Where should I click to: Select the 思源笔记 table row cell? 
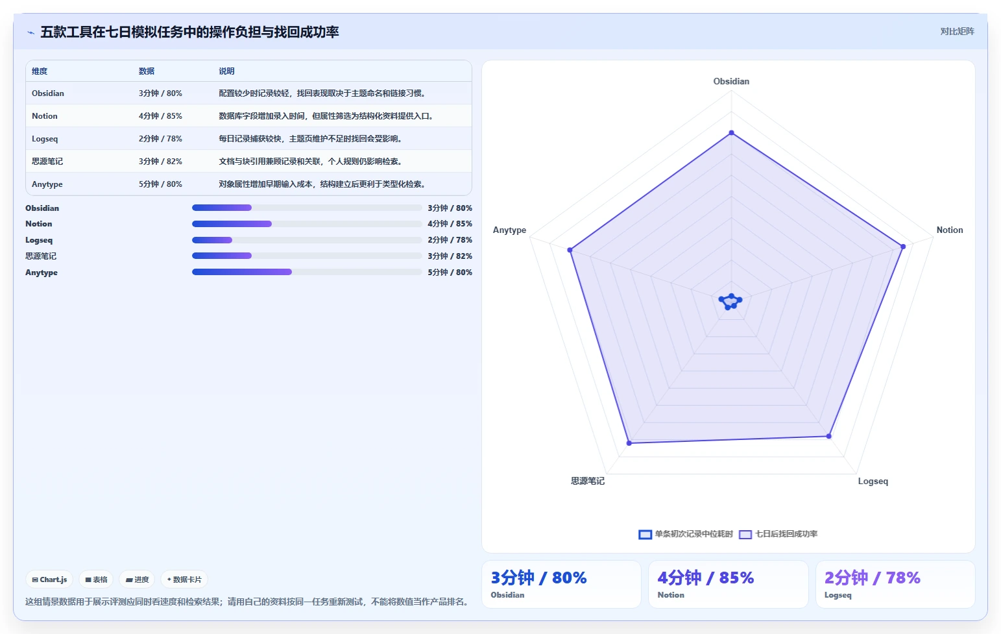coord(47,162)
